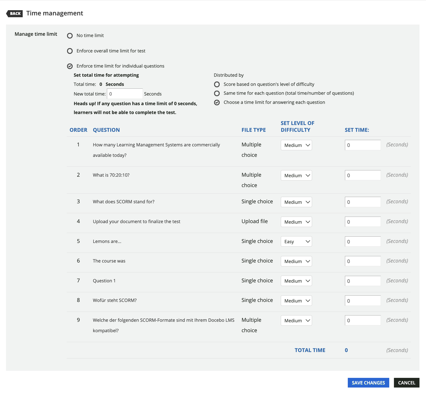Open difficulty dropdown for Upload your document question
Image resolution: width=426 pixels, height=393 pixels.
(x=296, y=222)
